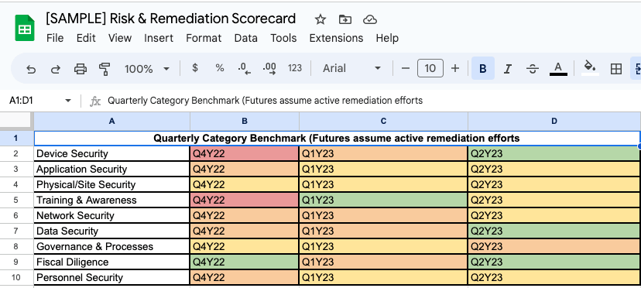Open the File menu
The image size is (641, 288).
coord(55,38)
